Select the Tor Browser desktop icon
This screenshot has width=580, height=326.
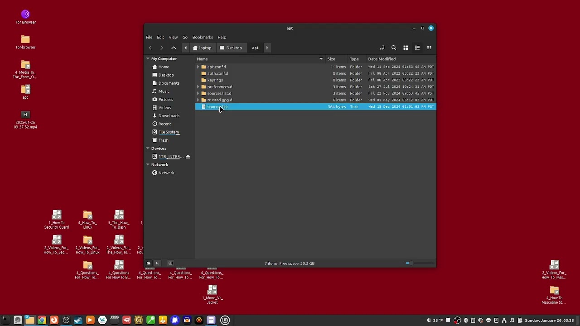tap(25, 17)
